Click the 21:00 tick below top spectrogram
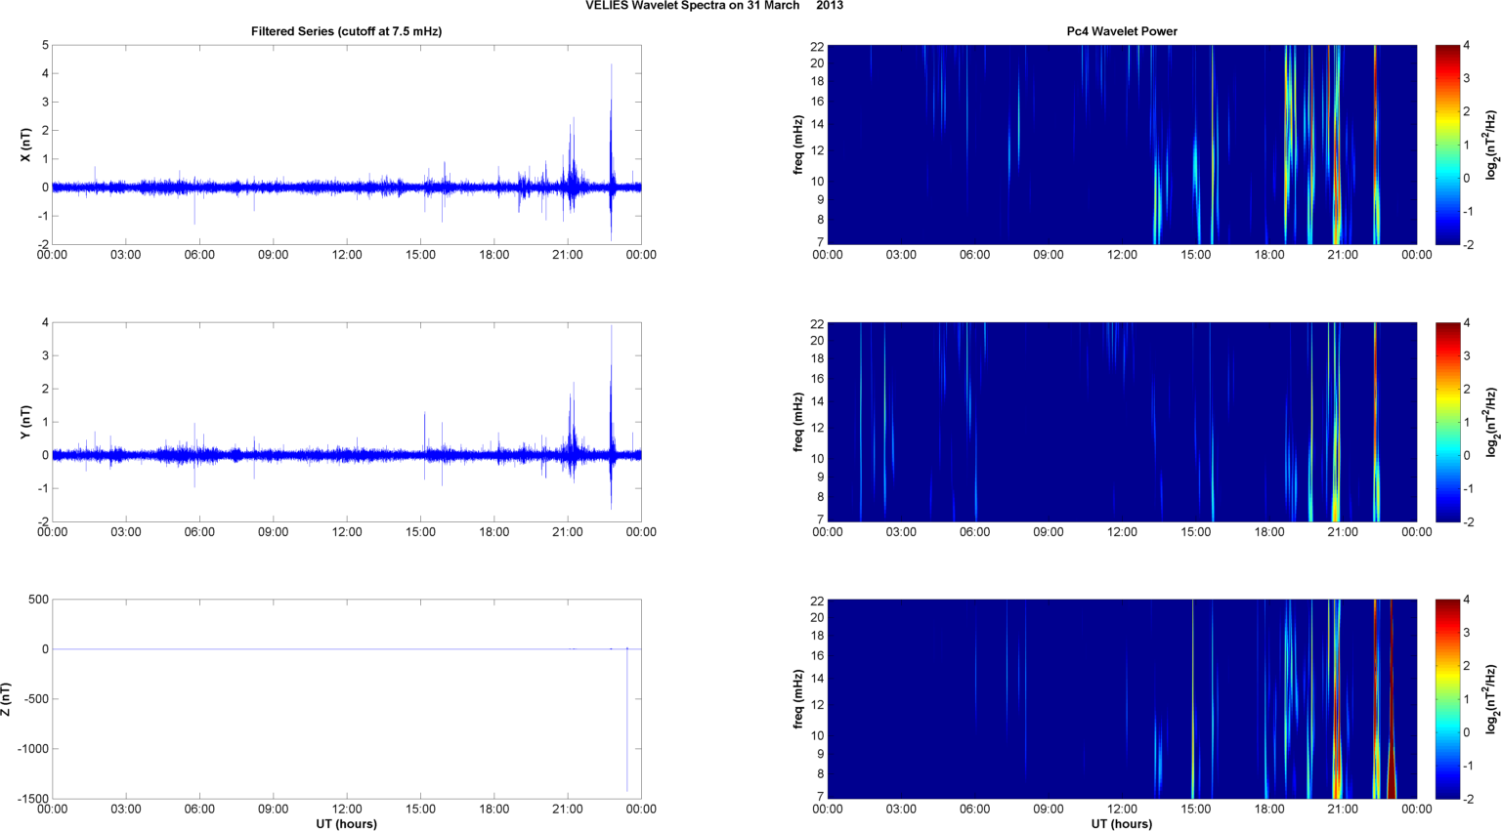Image resolution: width=1501 pixels, height=831 pixels. 1343,255
